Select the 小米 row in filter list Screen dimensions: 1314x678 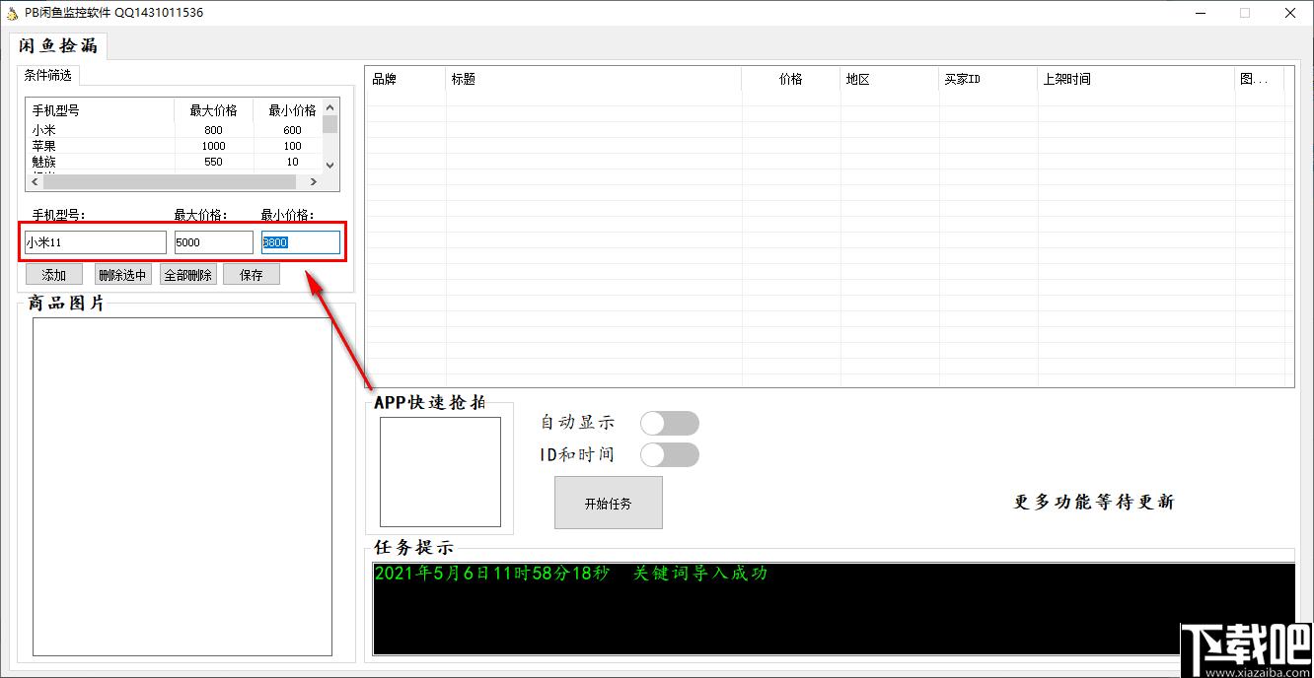[x=174, y=130]
